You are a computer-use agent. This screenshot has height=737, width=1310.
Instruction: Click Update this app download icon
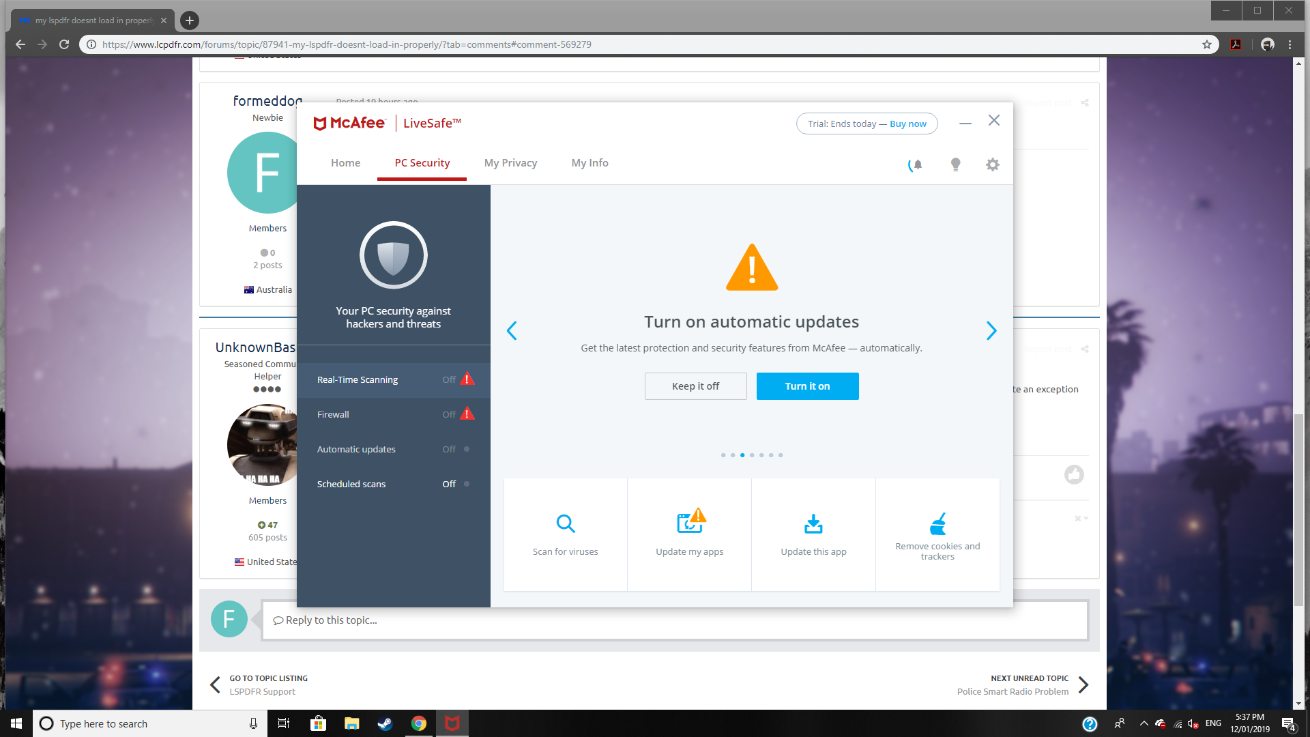point(813,523)
